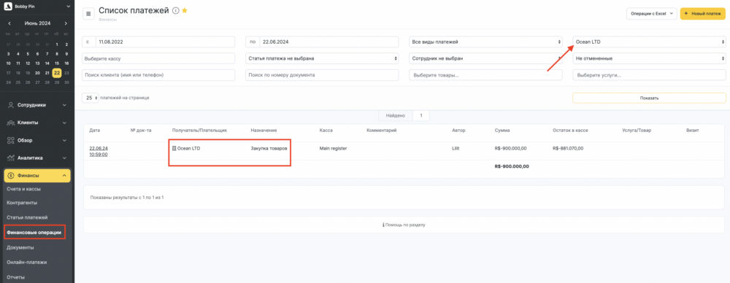This screenshot has width=730, height=283.
Task: Open the Ocean LTD counterparty dropdown
Action: [x=650, y=42]
